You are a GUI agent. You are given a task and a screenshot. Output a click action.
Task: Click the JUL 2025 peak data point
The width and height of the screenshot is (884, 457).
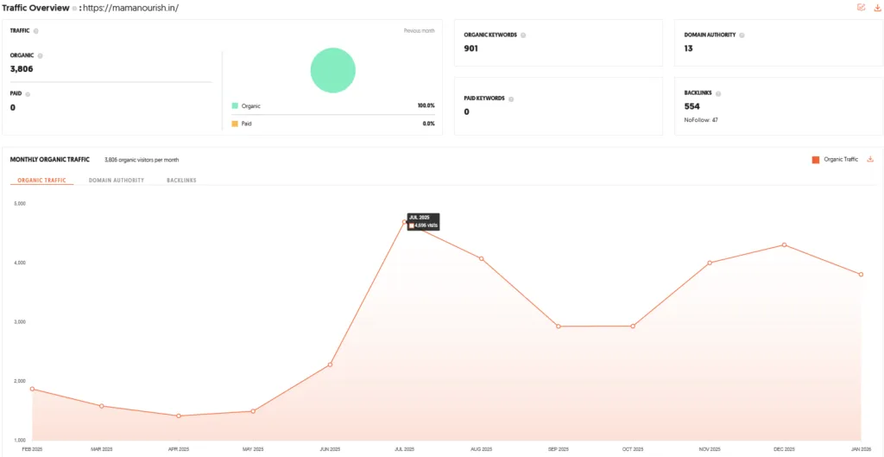click(404, 222)
